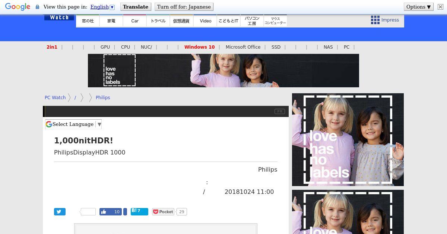
Task: Open the Car tab
Action: coord(135,21)
